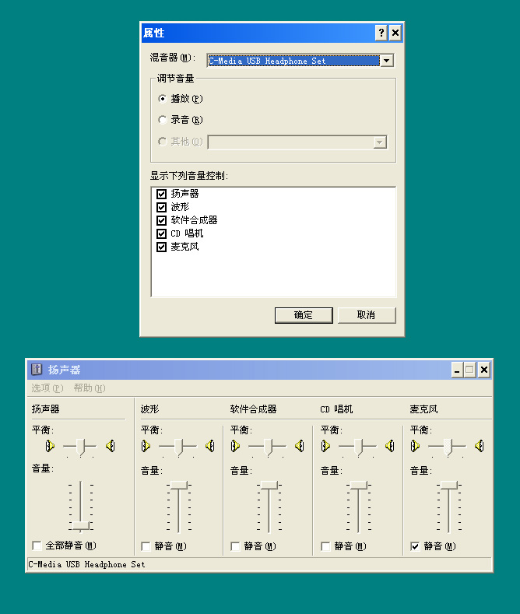Mute the 波形 channel checkbox
Viewport: 520px width, 614px height.
pos(146,546)
